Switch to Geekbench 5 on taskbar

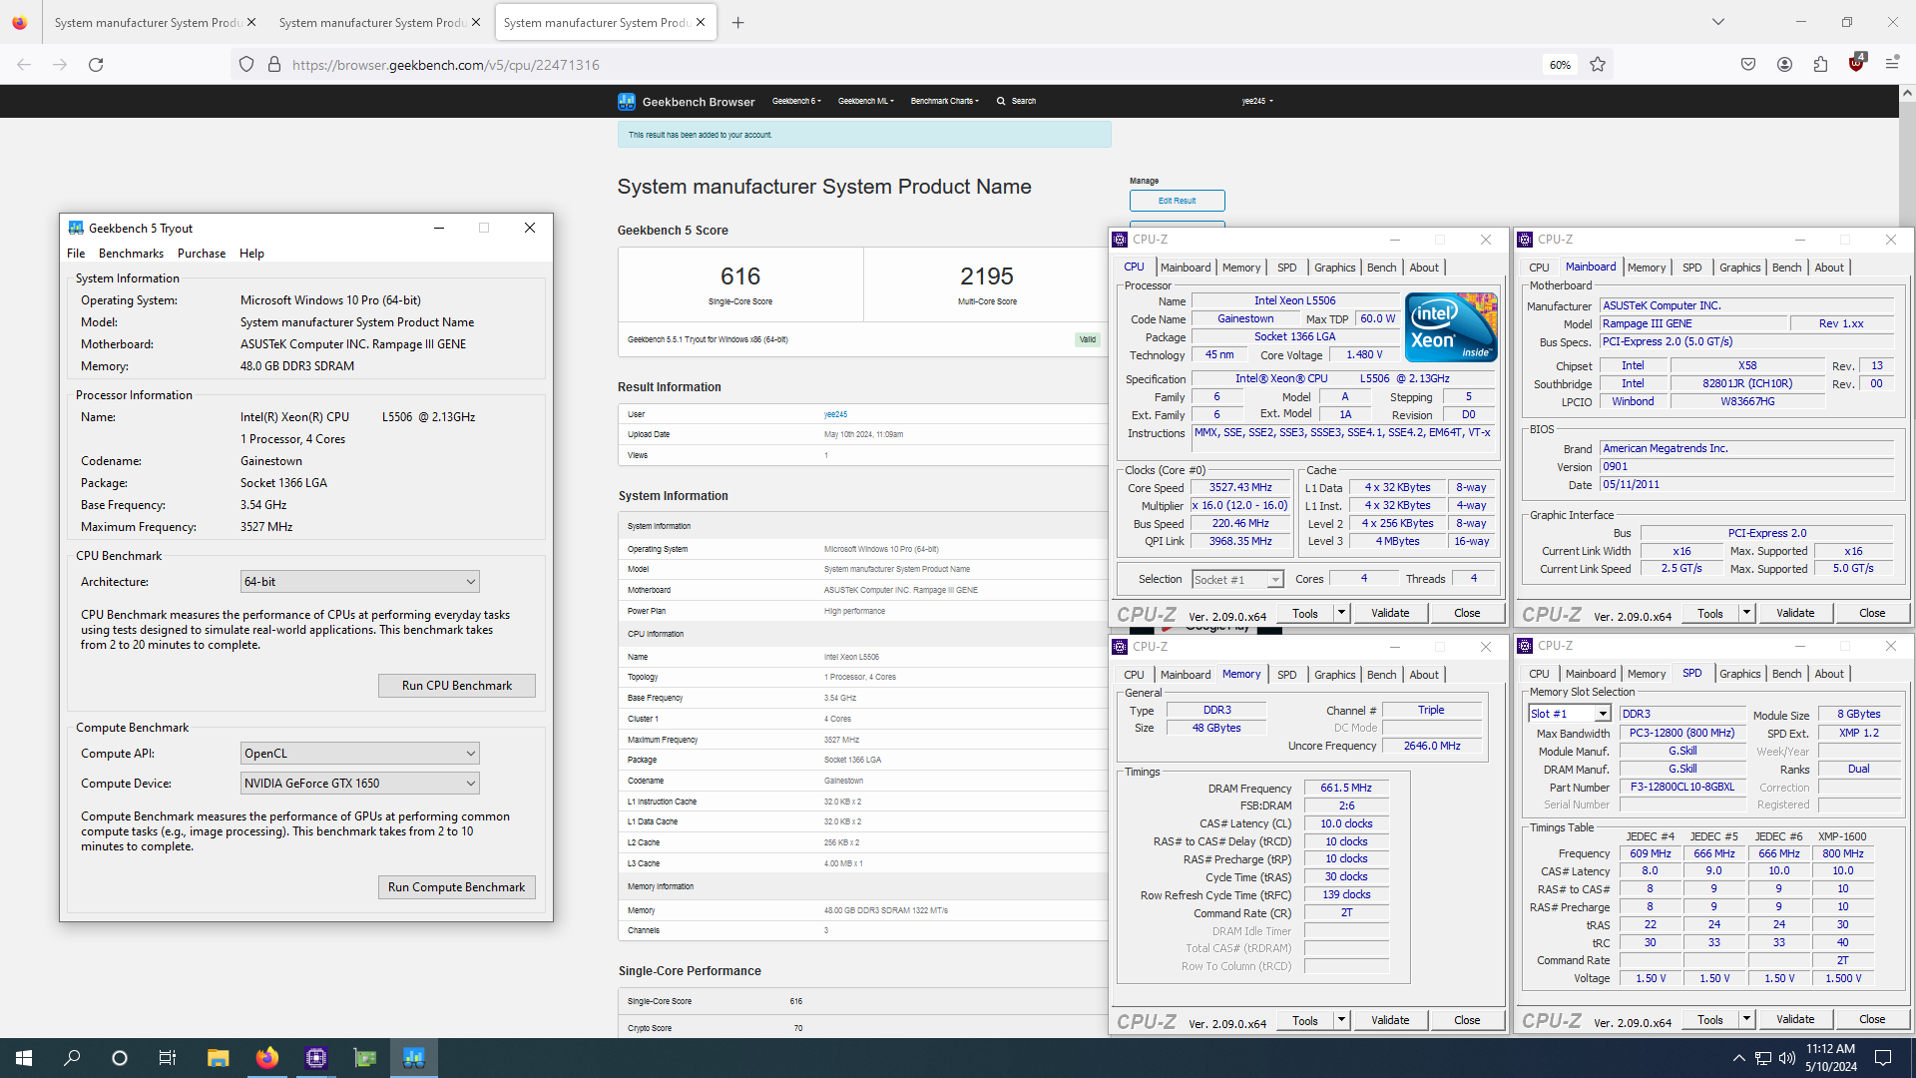coord(413,1058)
